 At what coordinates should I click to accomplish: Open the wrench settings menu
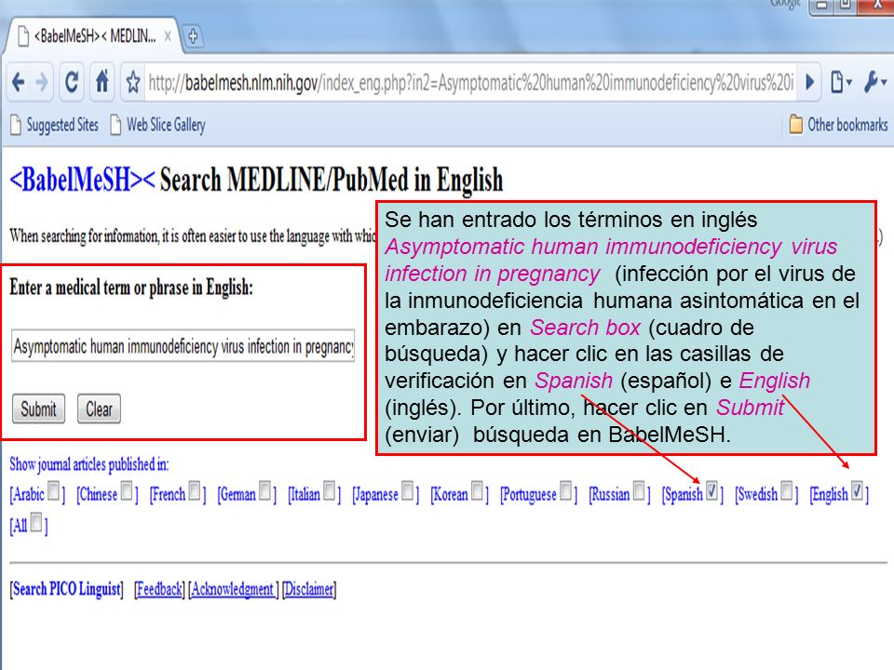(x=874, y=83)
